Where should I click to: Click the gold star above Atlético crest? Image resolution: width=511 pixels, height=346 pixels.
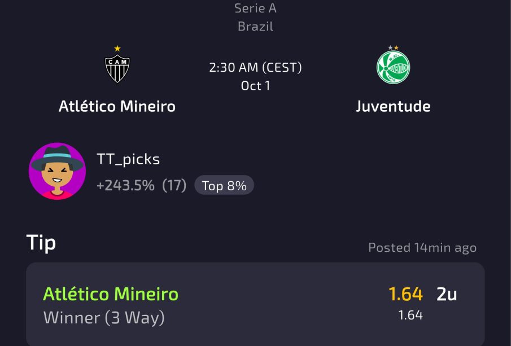(x=117, y=49)
